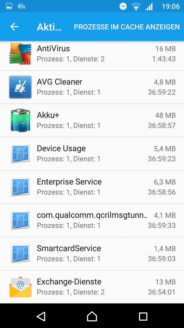184x328 pixels.
Task: Open the Akku+ service details
Action: point(92,120)
